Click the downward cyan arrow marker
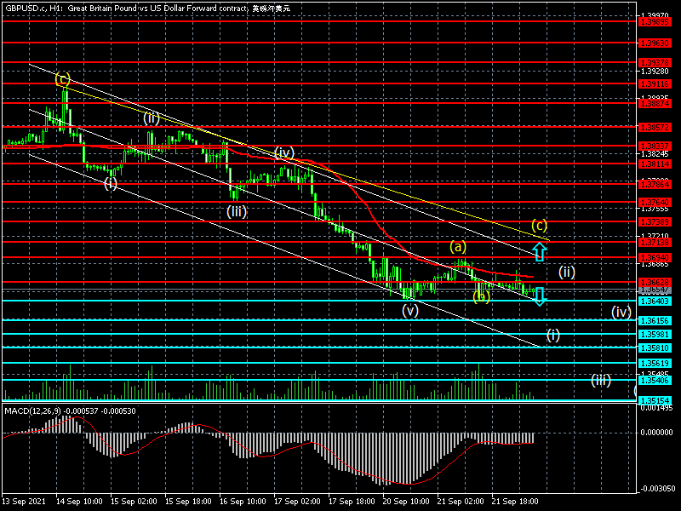 (538, 296)
